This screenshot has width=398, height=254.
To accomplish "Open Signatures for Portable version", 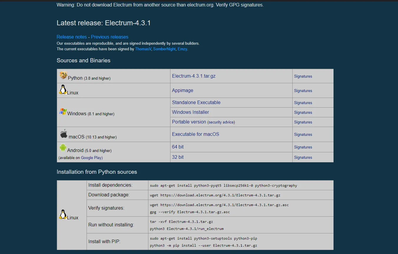I will click(x=303, y=122).
